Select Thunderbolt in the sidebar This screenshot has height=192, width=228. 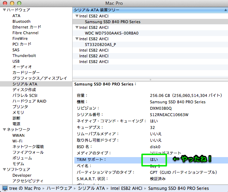pyautogui.click(x=24, y=56)
